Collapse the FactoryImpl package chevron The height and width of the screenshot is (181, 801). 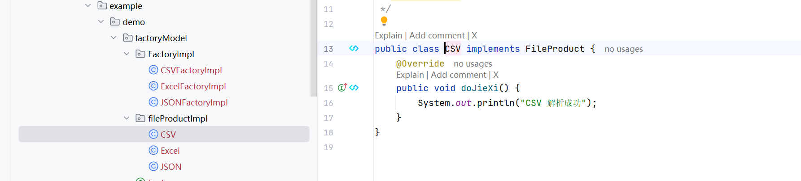click(127, 54)
